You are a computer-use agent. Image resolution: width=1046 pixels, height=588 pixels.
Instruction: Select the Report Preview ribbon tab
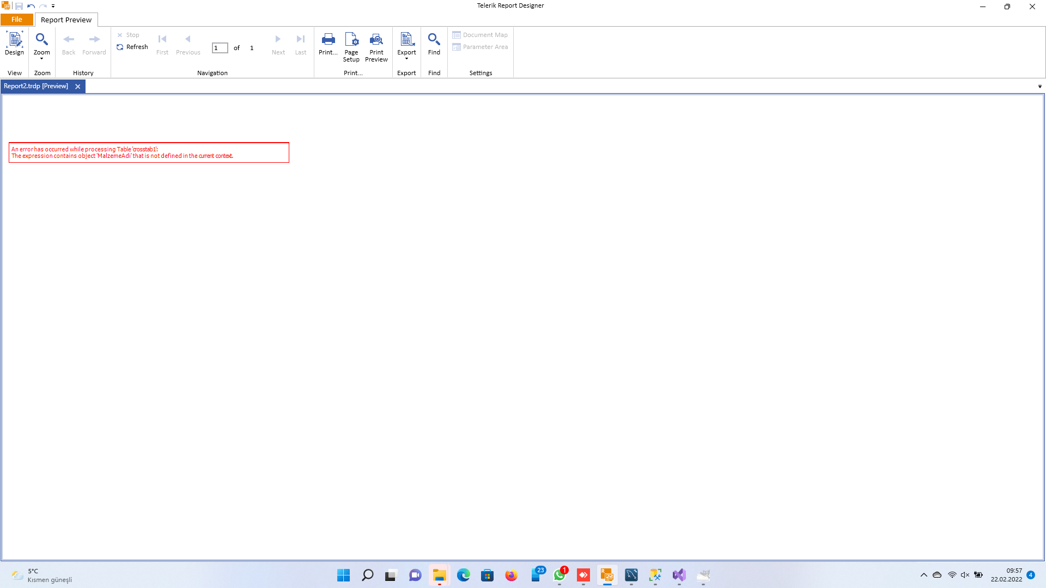[x=66, y=20]
